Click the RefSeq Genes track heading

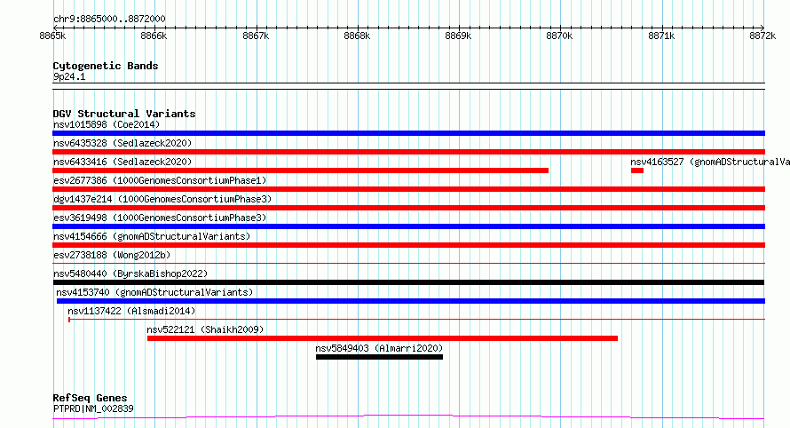coord(90,398)
